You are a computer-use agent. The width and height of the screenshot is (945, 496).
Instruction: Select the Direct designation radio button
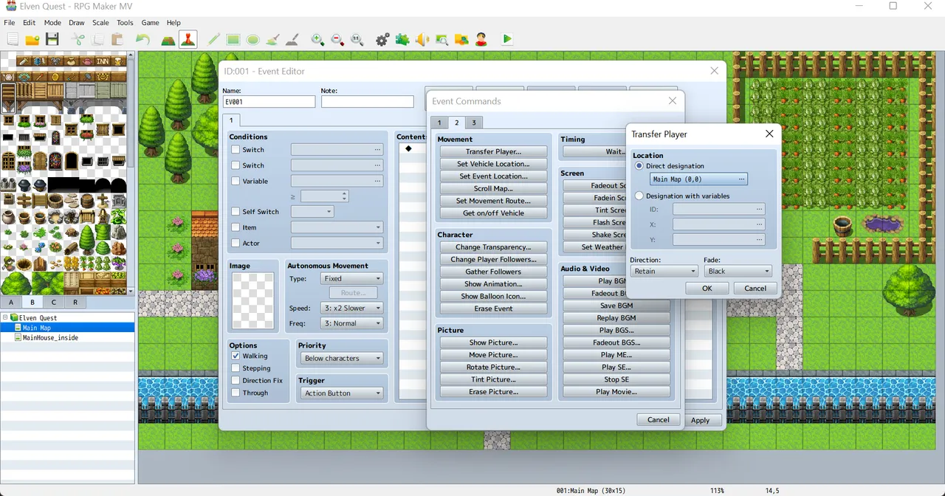639,166
